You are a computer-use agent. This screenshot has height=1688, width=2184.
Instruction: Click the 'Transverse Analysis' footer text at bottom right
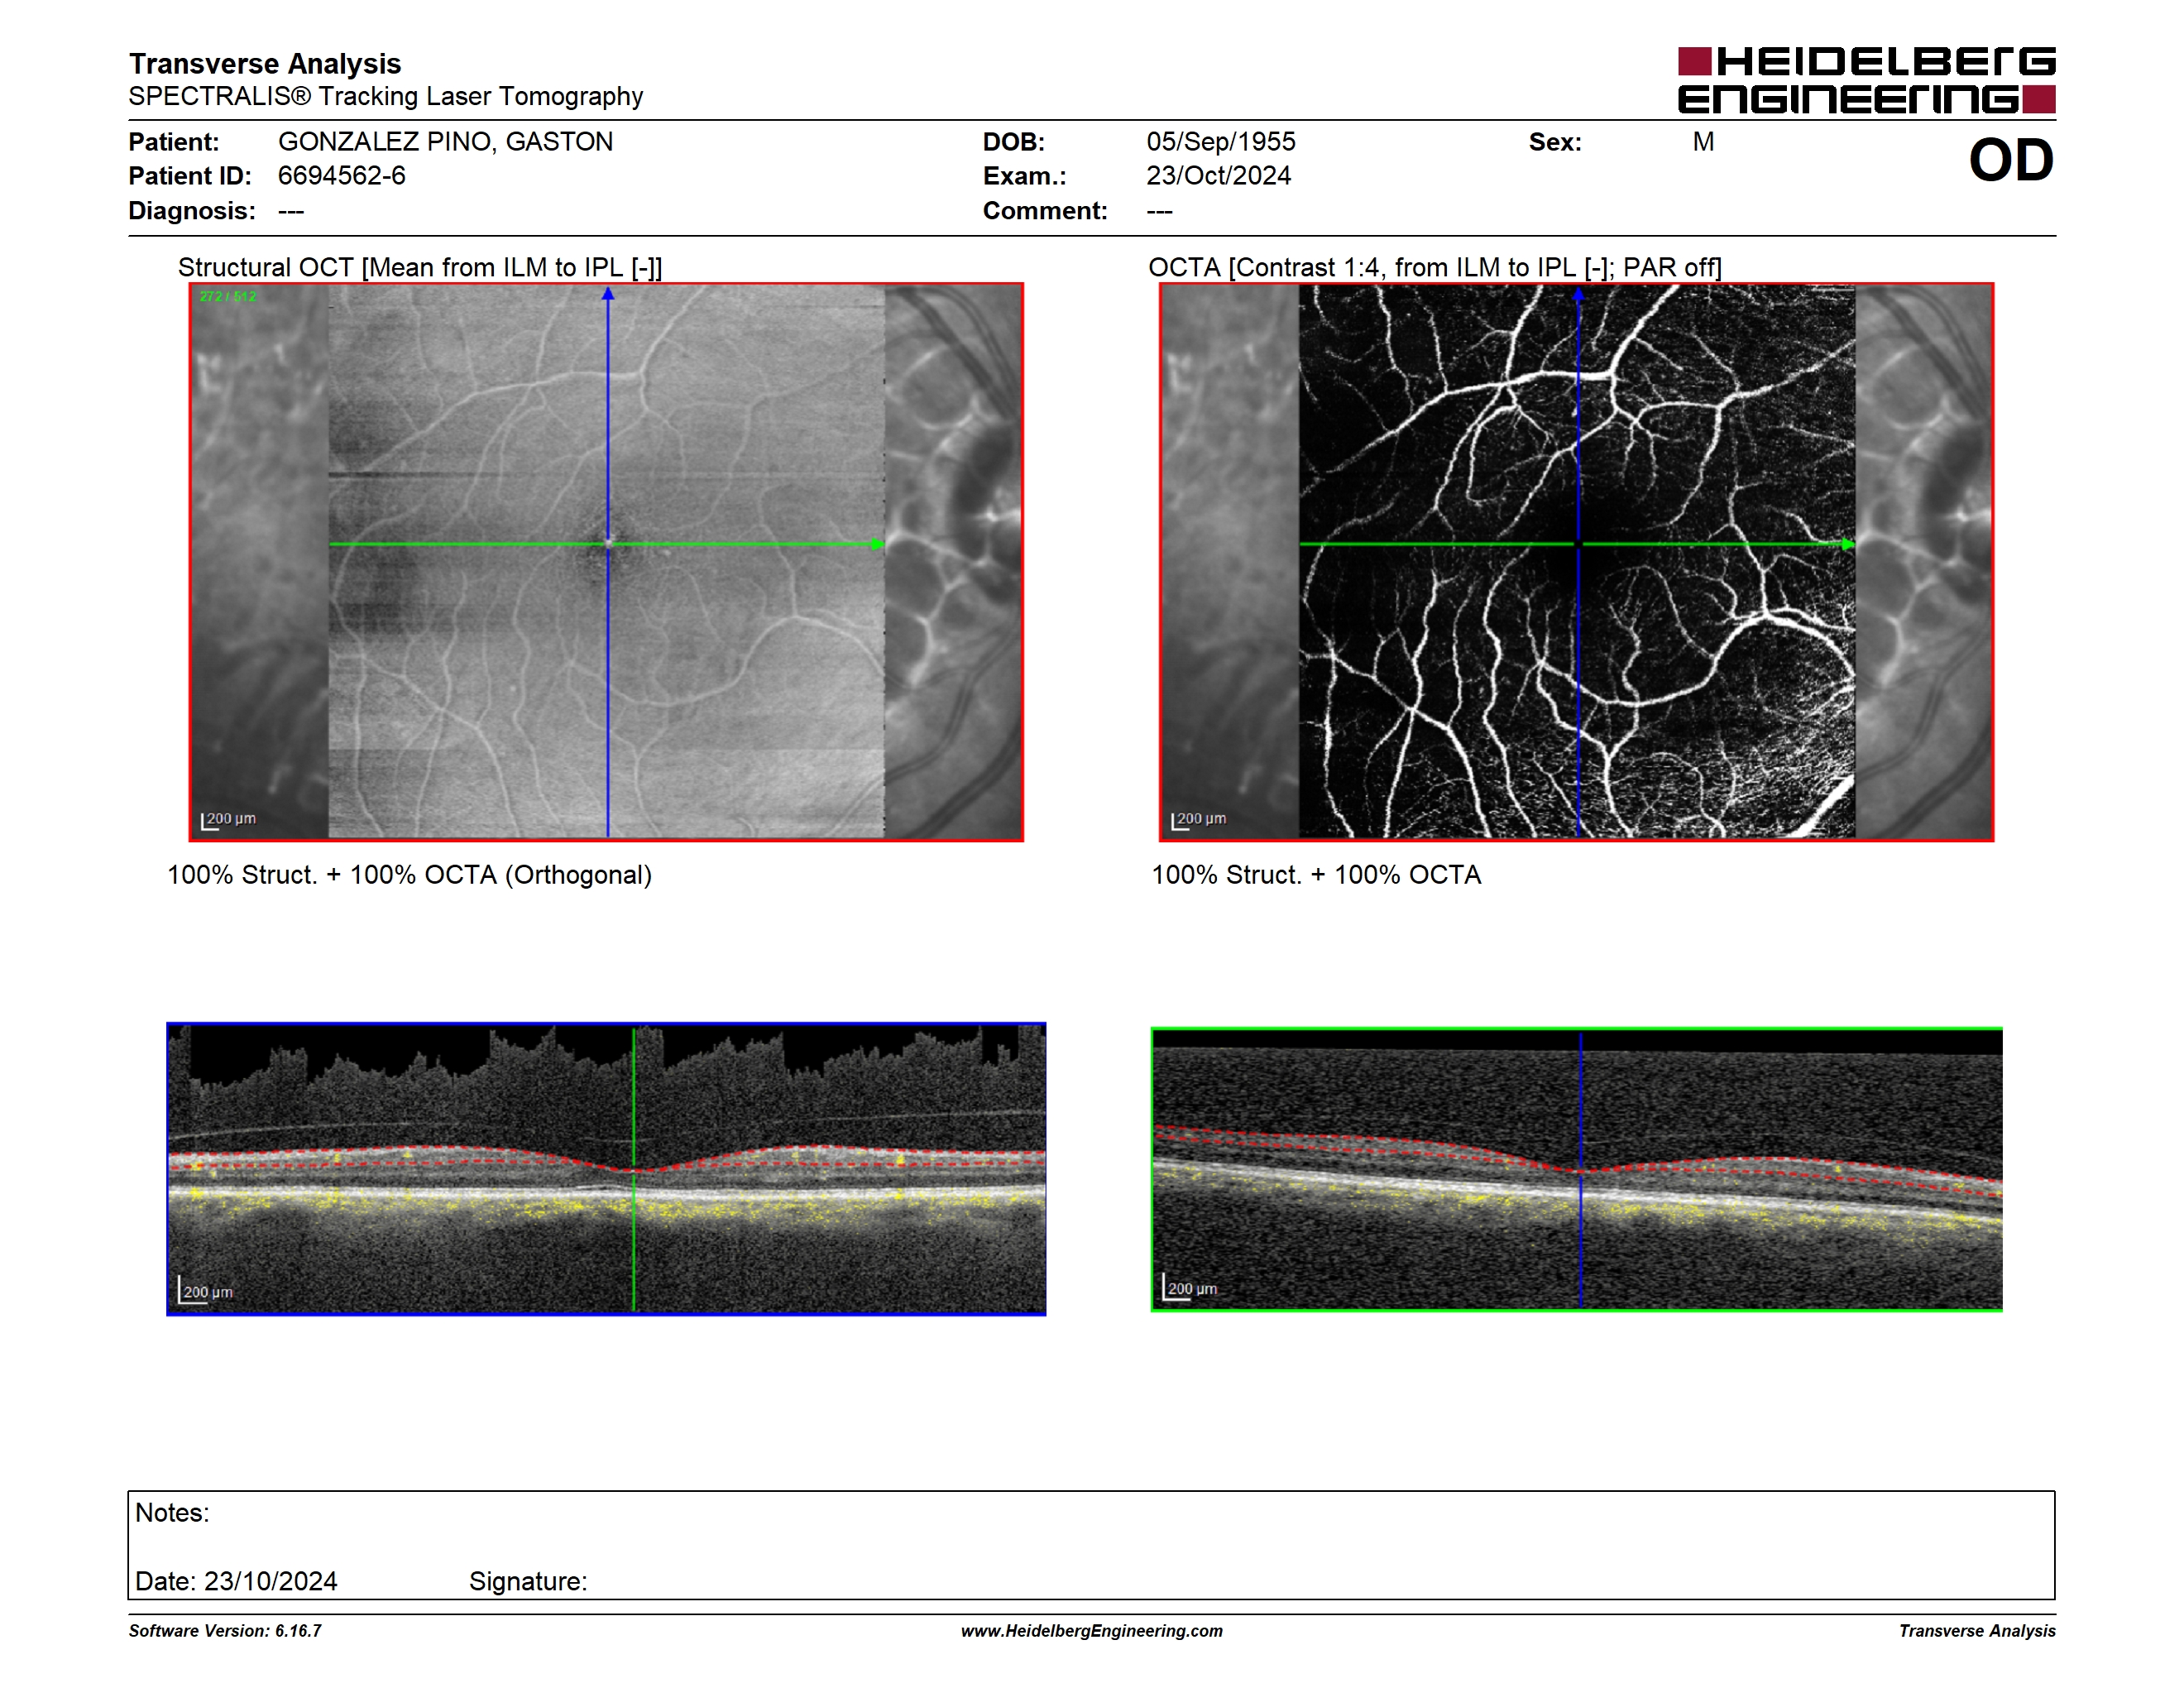pyautogui.click(x=1977, y=1631)
